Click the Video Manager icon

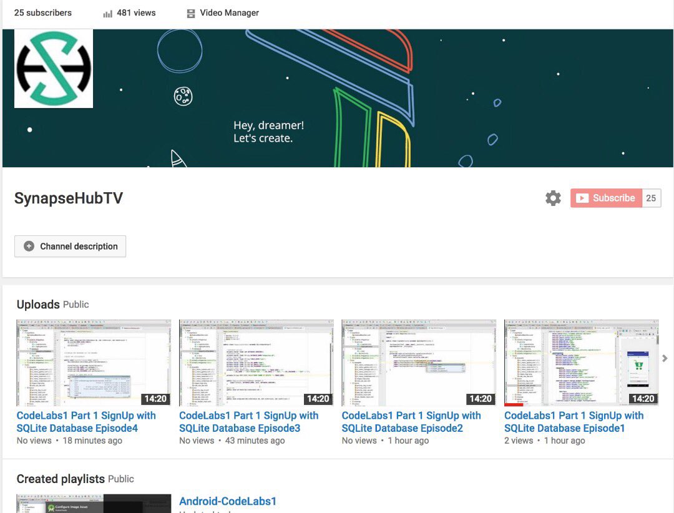tap(191, 13)
